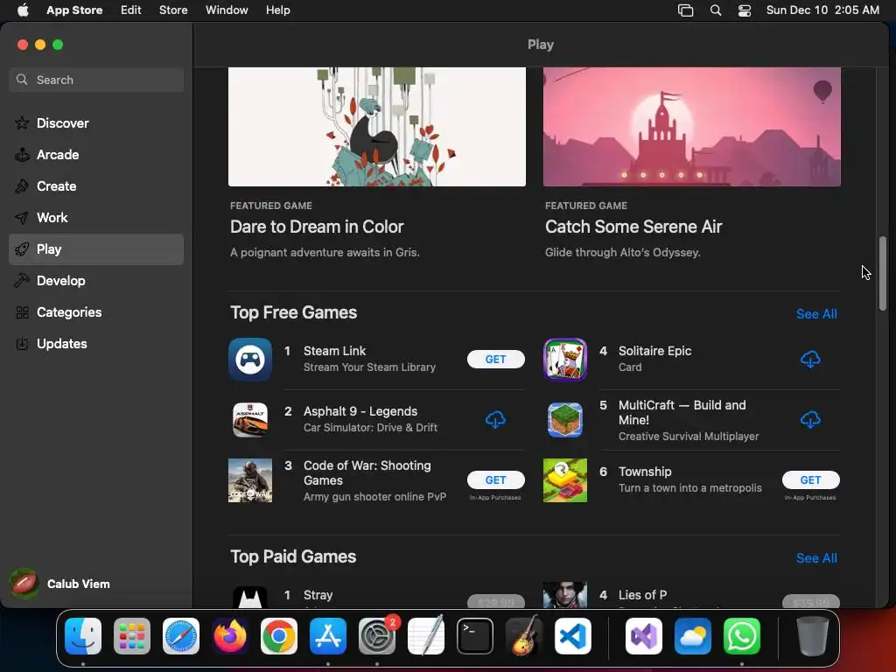
Task: Click the Discover star icon in sidebar
Action: coord(22,122)
